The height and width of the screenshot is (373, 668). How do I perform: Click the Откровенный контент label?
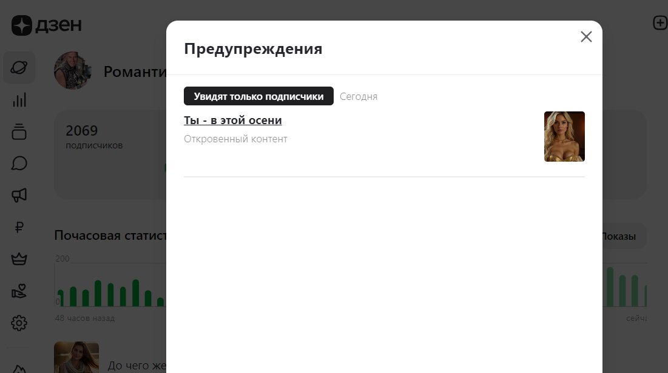(x=235, y=139)
